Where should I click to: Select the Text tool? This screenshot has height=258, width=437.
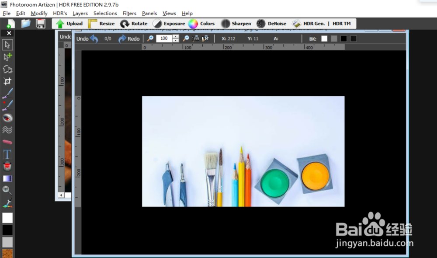tap(7, 154)
